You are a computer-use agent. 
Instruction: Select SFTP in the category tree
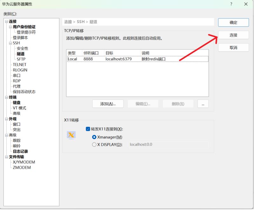tap(21, 59)
